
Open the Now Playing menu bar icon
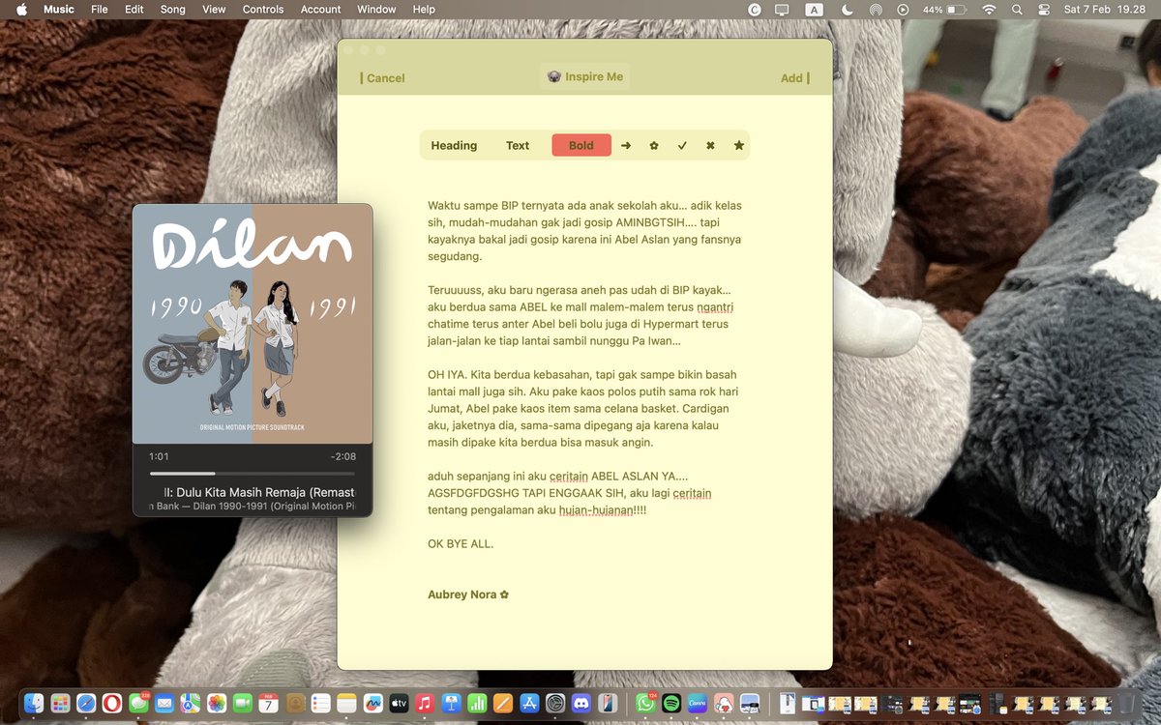[903, 10]
